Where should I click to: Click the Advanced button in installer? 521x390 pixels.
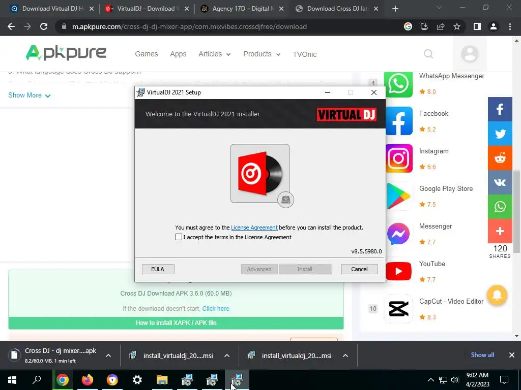pyautogui.click(x=259, y=269)
